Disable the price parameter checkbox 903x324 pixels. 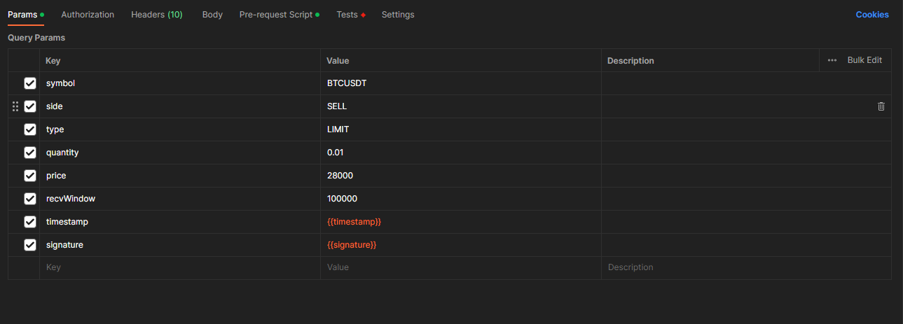30,176
